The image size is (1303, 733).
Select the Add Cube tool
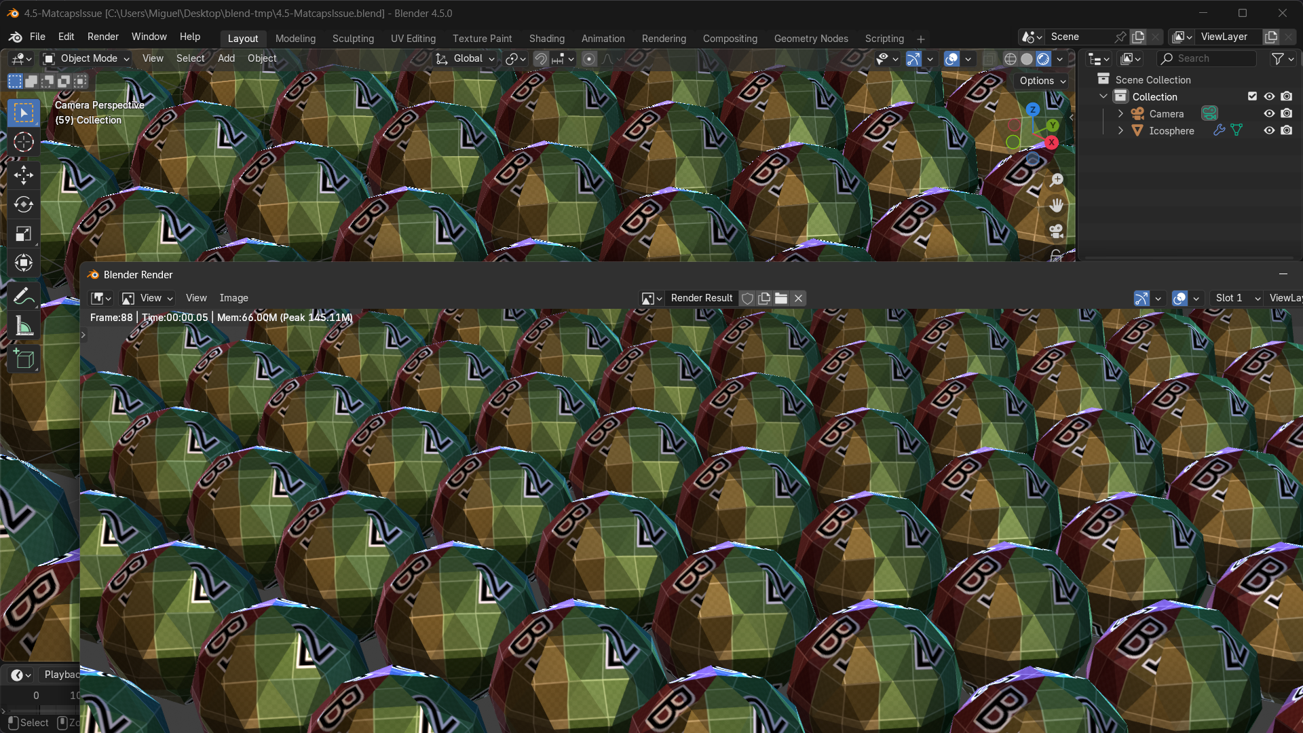coord(24,359)
